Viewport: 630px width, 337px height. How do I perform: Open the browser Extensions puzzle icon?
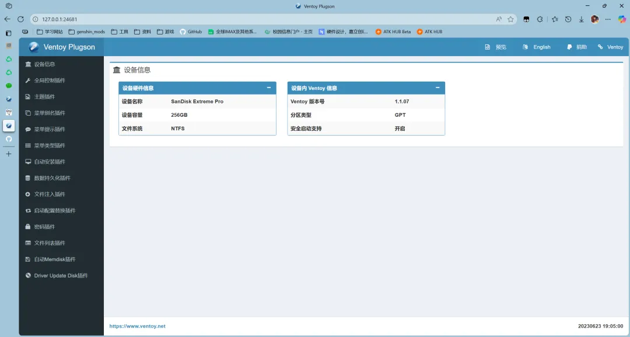540,19
